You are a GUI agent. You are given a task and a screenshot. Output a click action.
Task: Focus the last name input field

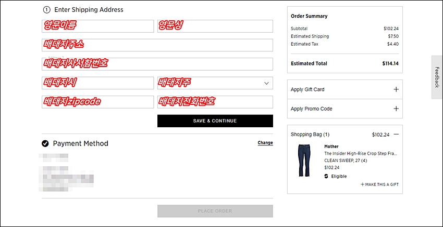[x=215, y=26]
